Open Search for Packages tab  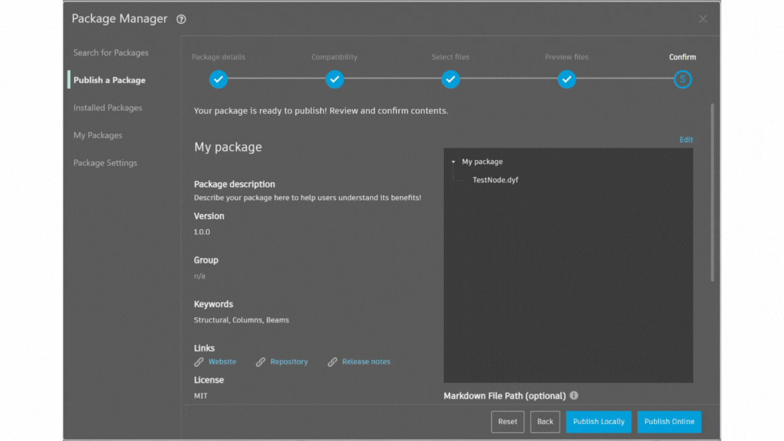(111, 52)
